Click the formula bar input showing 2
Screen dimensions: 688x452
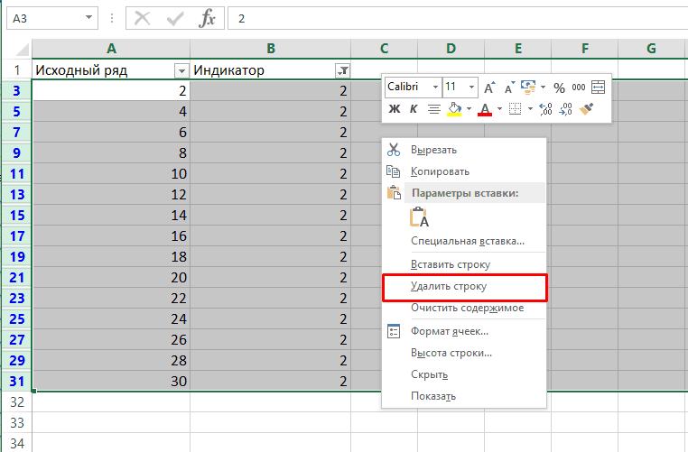pos(458,18)
